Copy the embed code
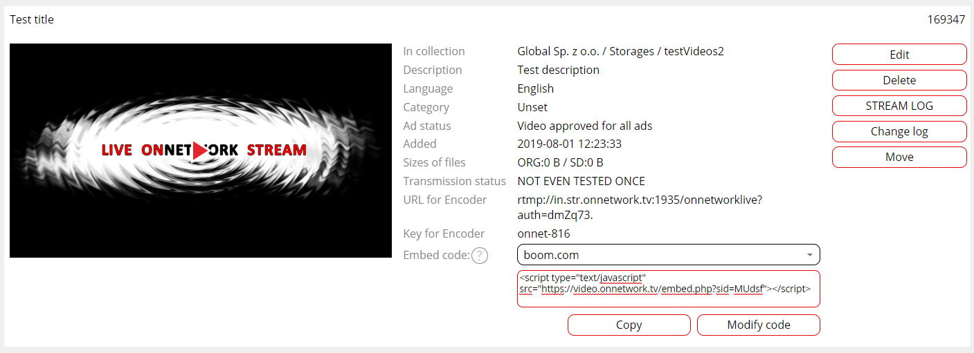The width and height of the screenshot is (974, 353). pyautogui.click(x=629, y=325)
